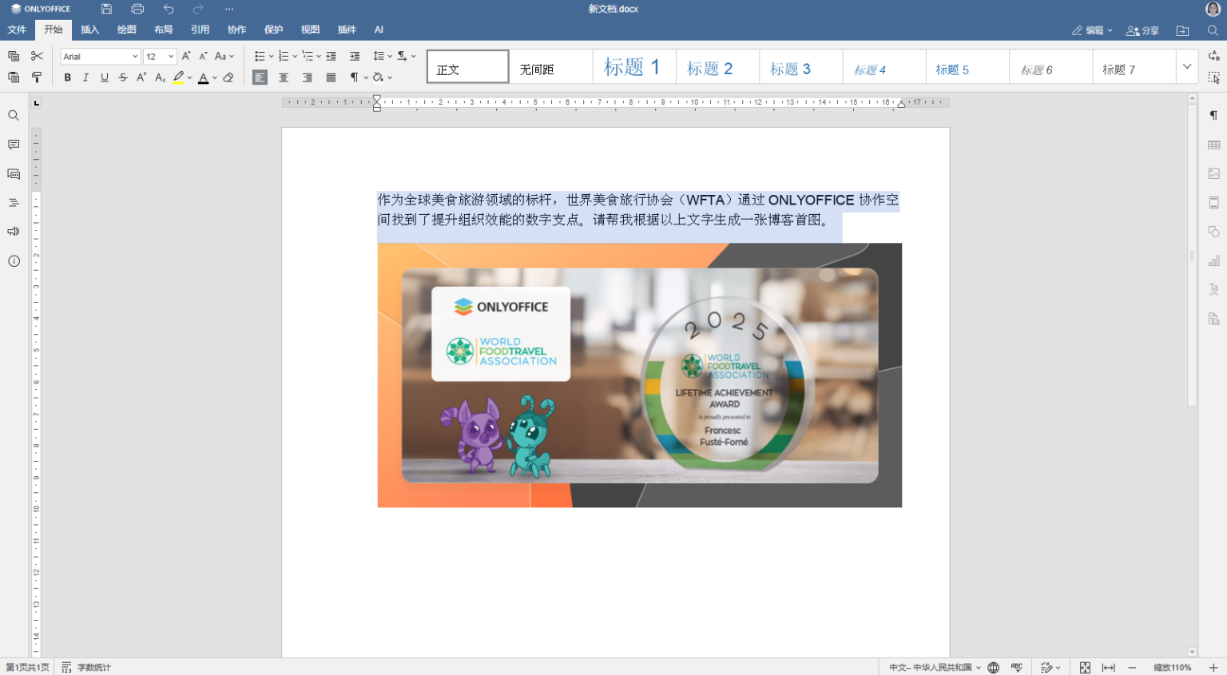Open 分享 to share the document
Image resolution: width=1227 pixels, height=675 pixels.
pyautogui.click(x=1142, y=30)
